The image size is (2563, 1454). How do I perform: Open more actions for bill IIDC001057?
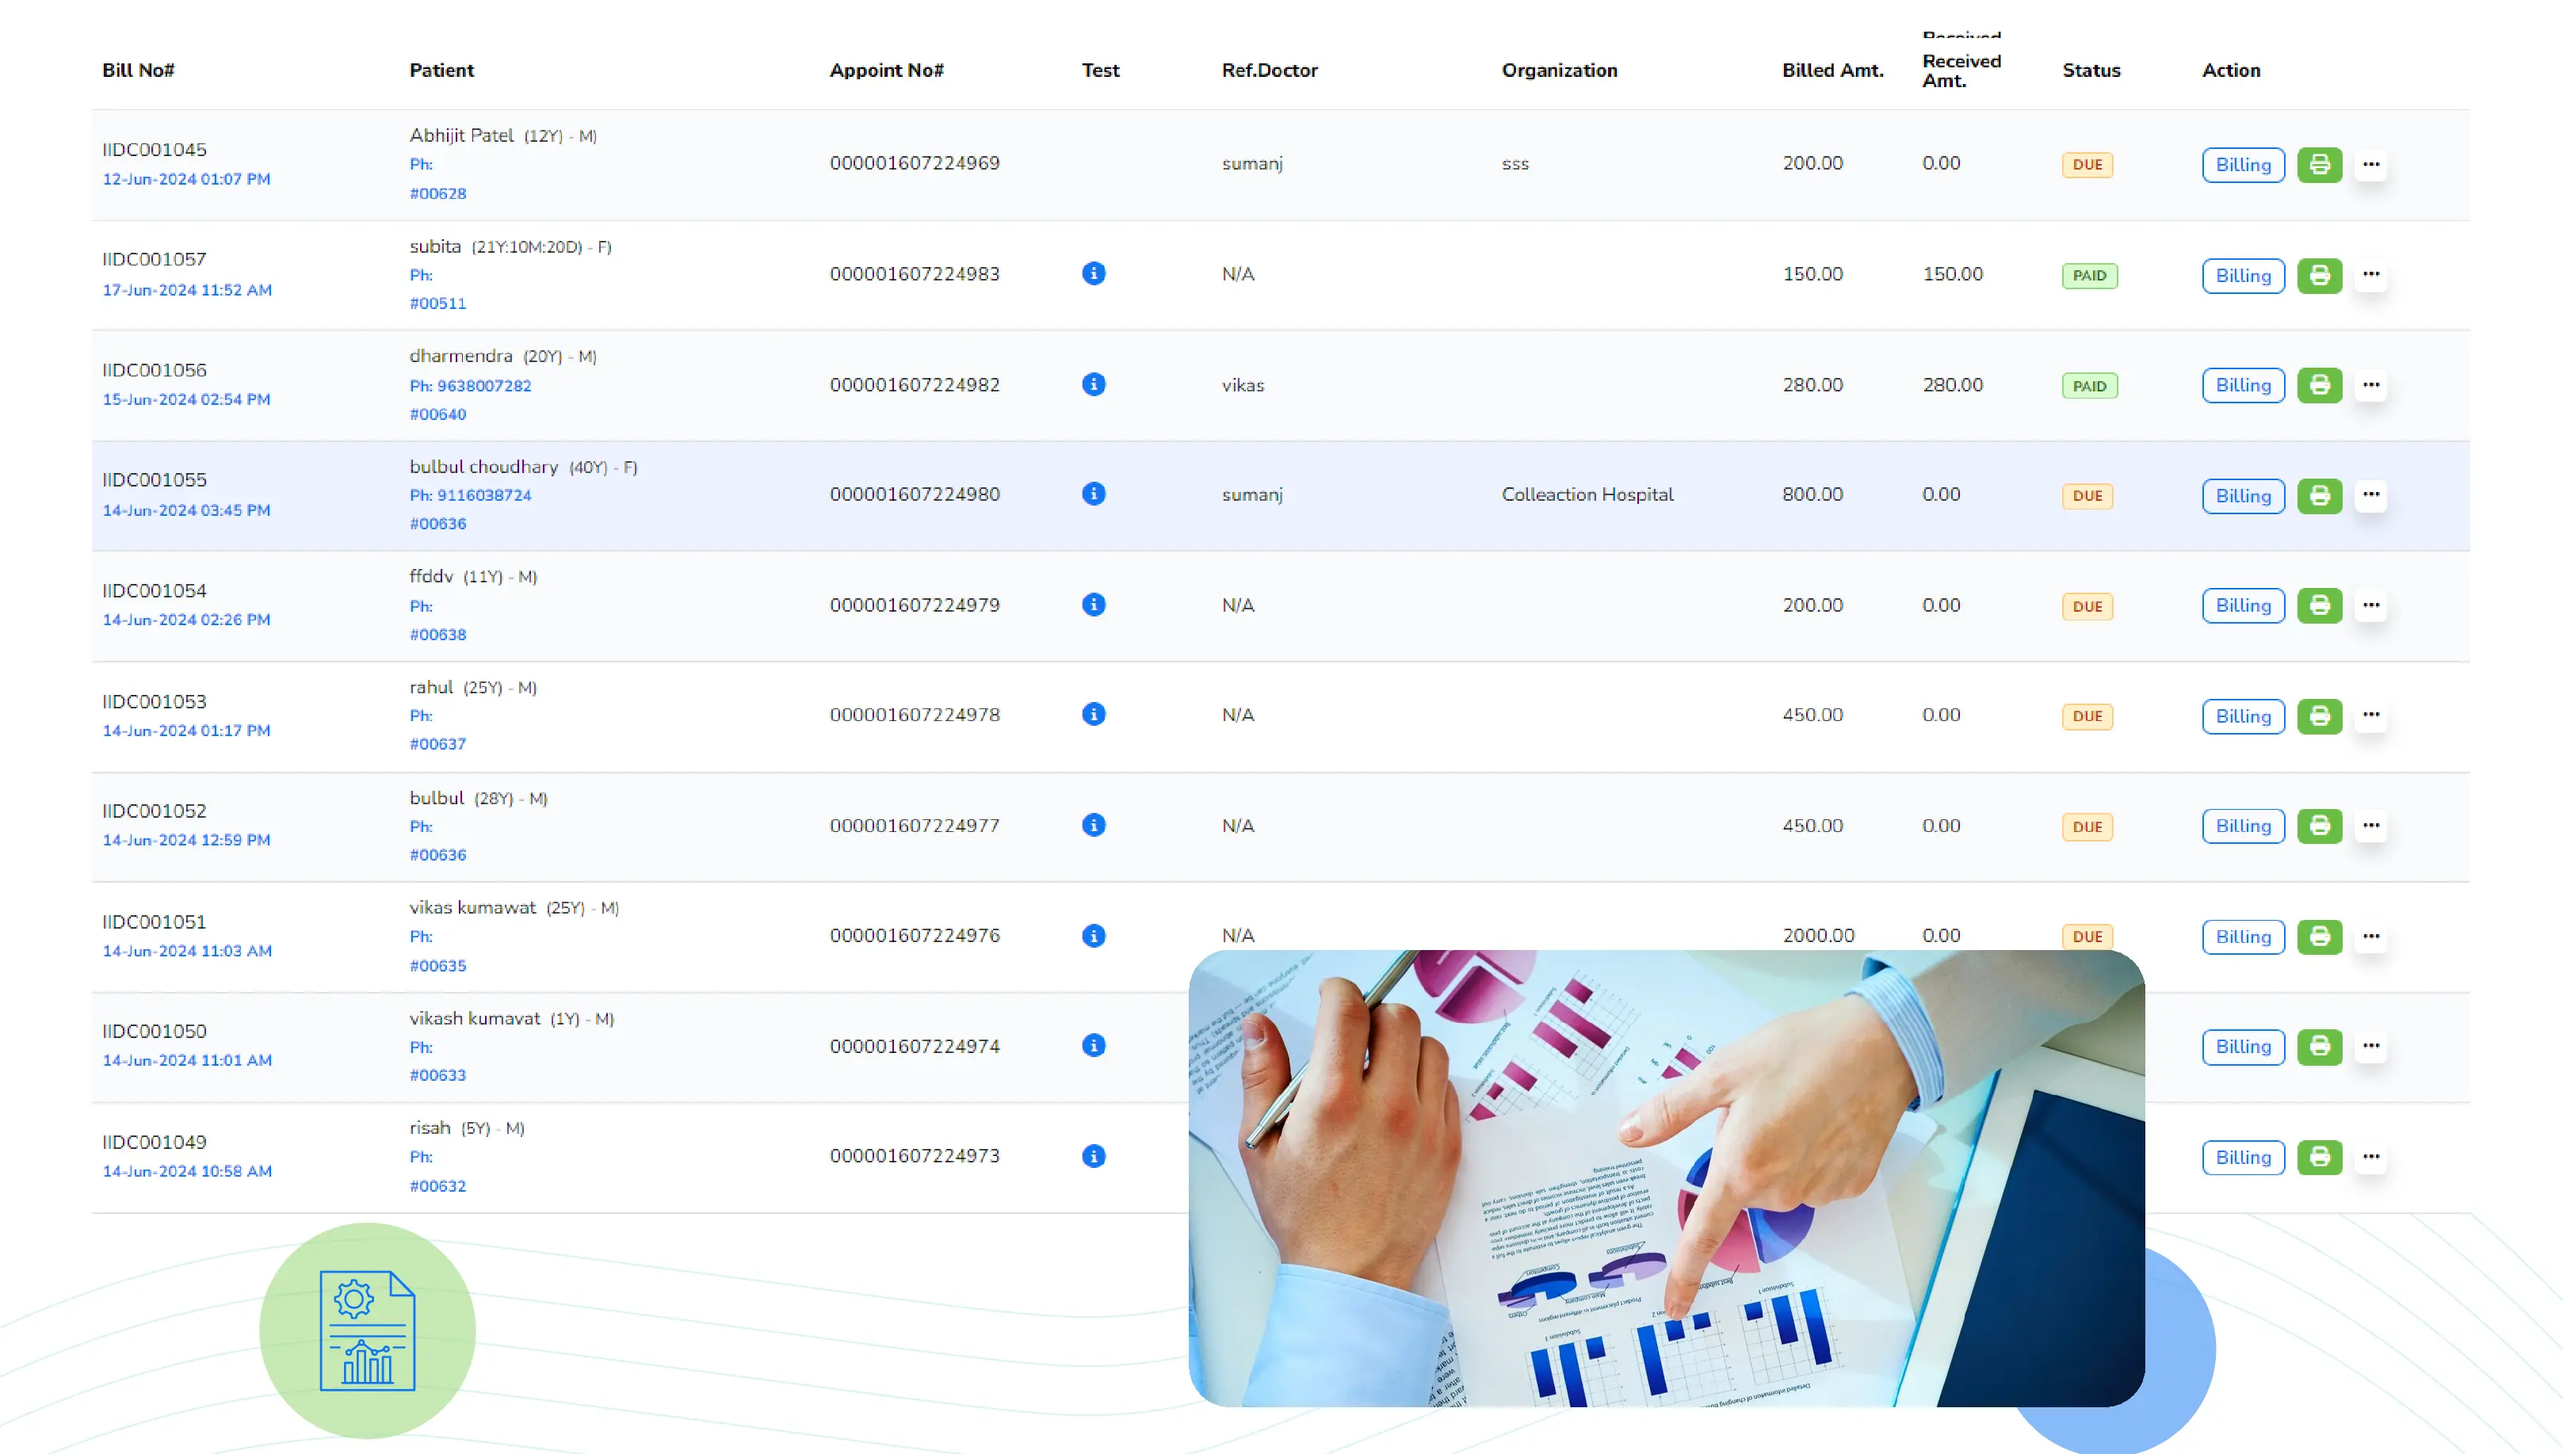(2371, 275)
